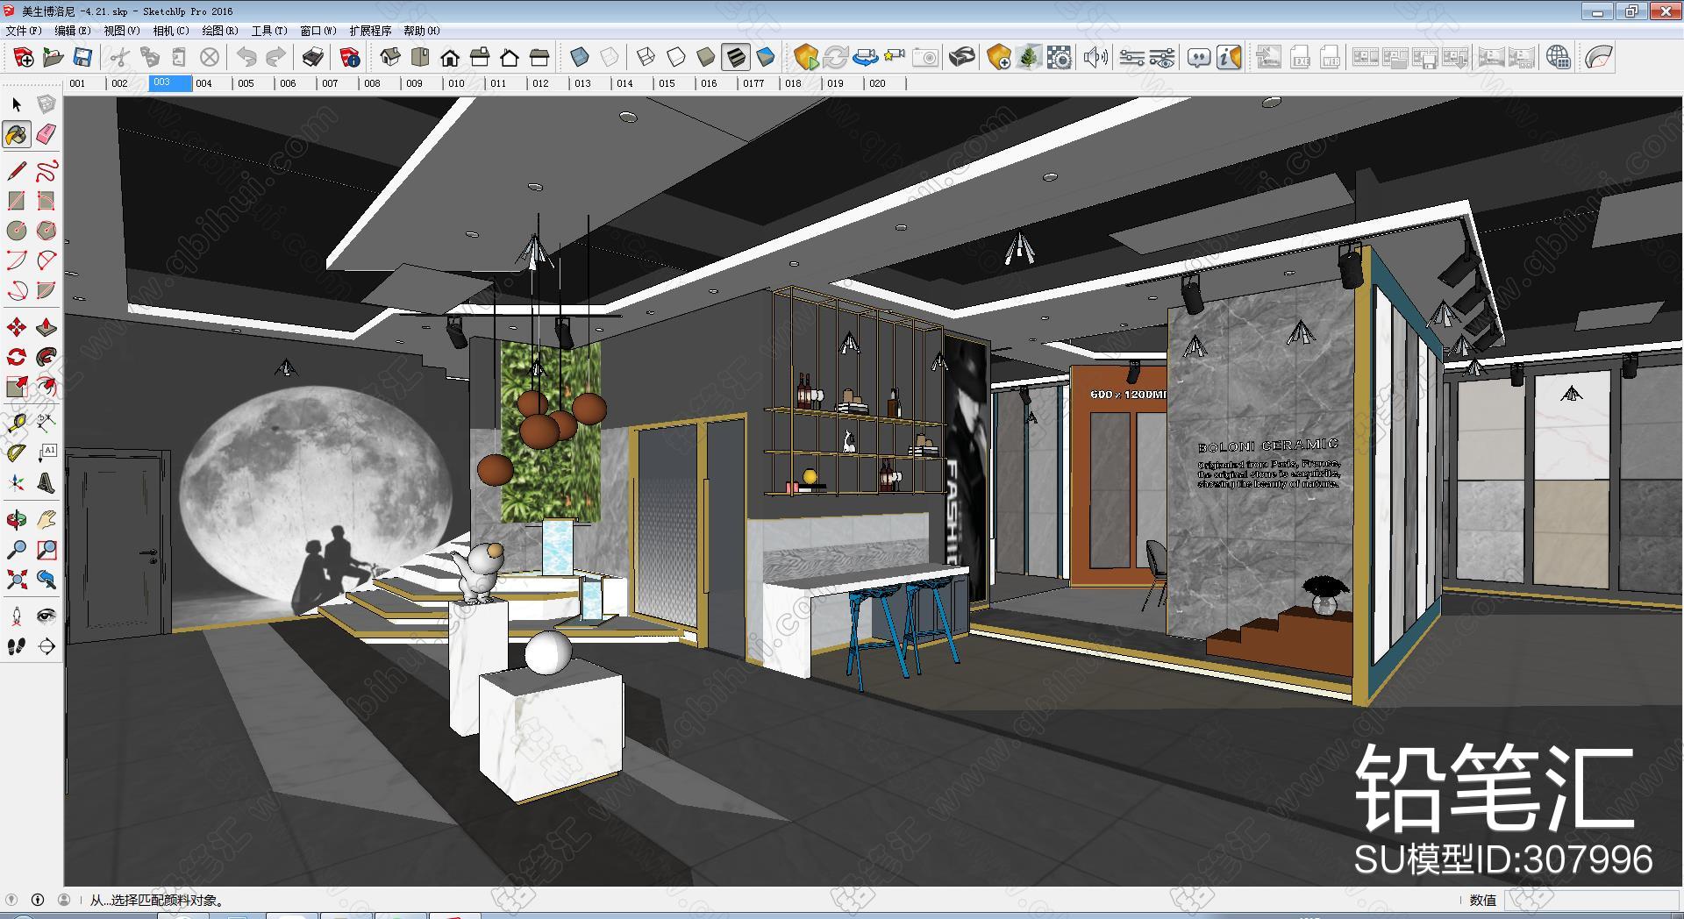Activate the Make Component tool
1684x919 pixels.
click(46, 105)
